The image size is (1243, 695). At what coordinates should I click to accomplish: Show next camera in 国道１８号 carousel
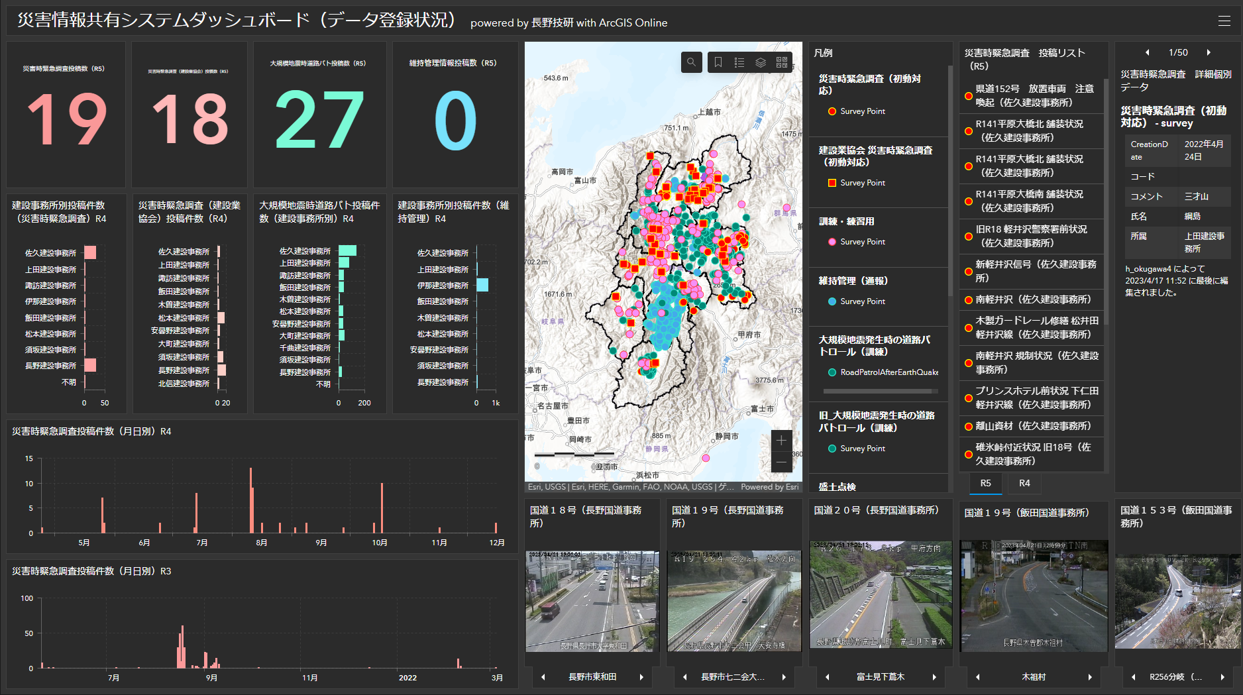pos(641,677)
